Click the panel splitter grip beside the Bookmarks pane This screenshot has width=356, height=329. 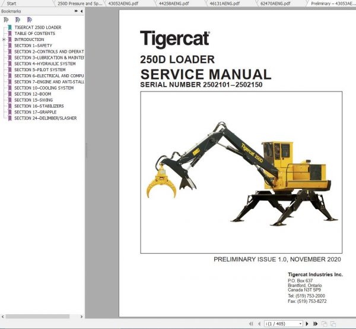pos(87,150)
